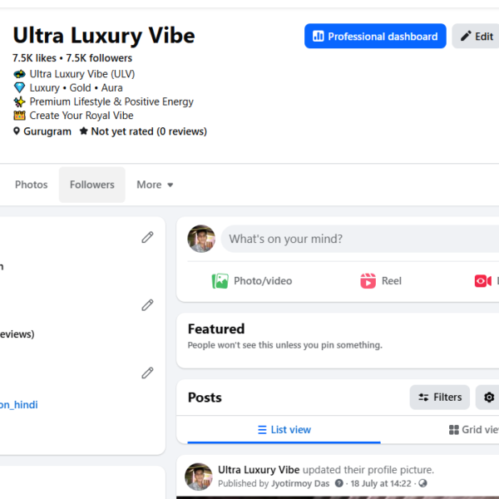
Task: Click the Photo/video green image icon
Action: coord(220,281)
